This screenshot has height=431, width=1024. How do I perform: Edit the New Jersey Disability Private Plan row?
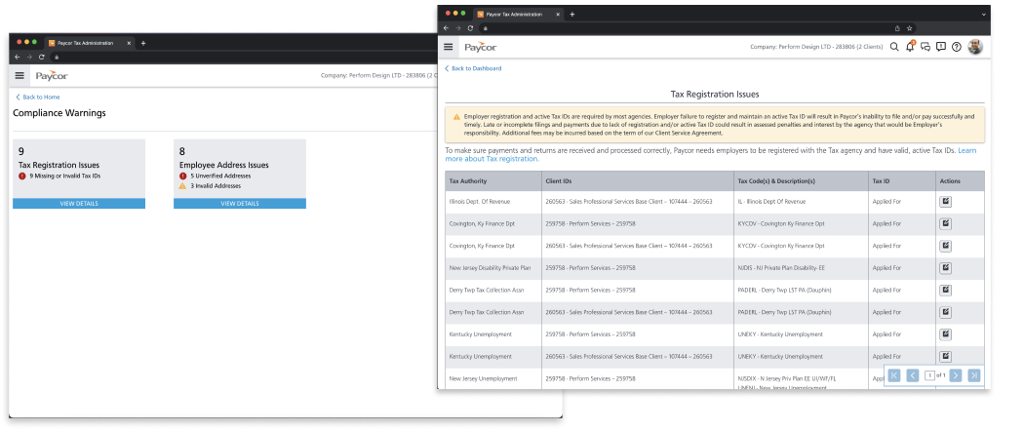click(945, 268)
